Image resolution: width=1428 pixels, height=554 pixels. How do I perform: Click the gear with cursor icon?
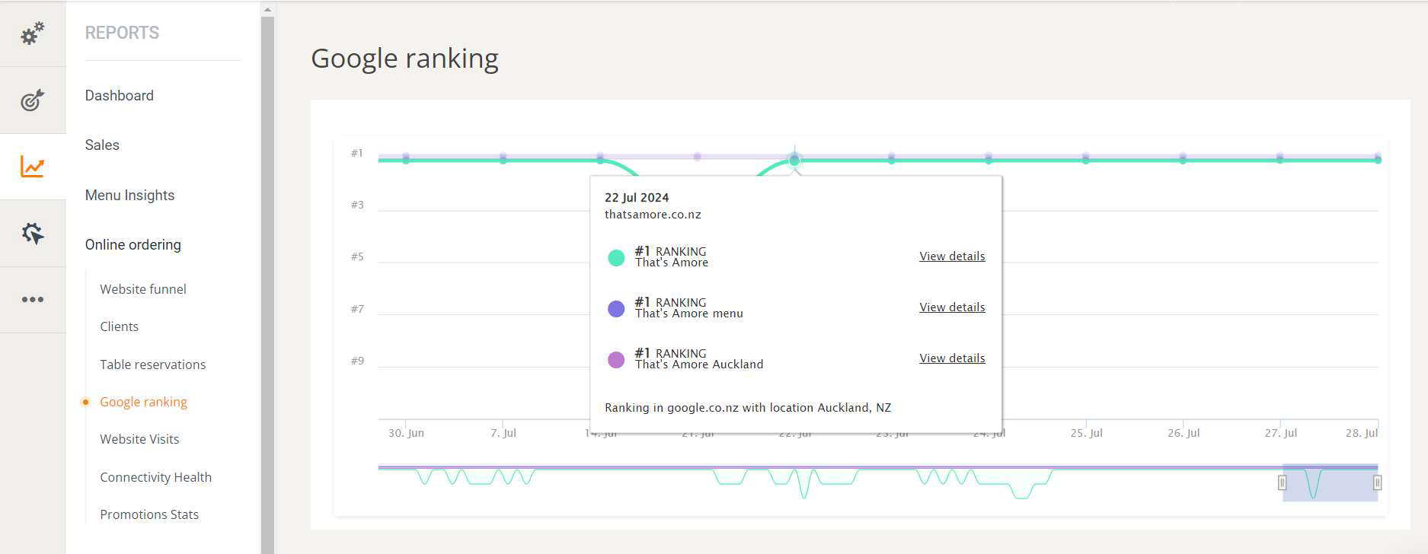pos(32,233)
